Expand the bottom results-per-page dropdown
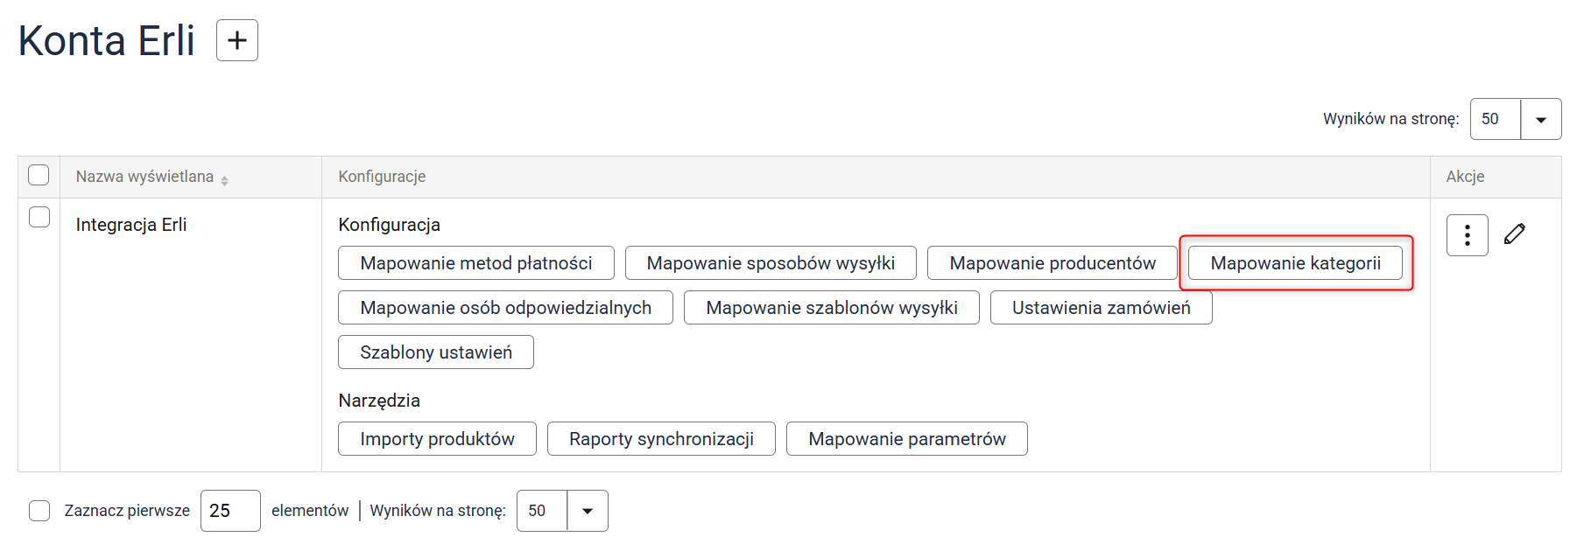 [x=588, y=511]
